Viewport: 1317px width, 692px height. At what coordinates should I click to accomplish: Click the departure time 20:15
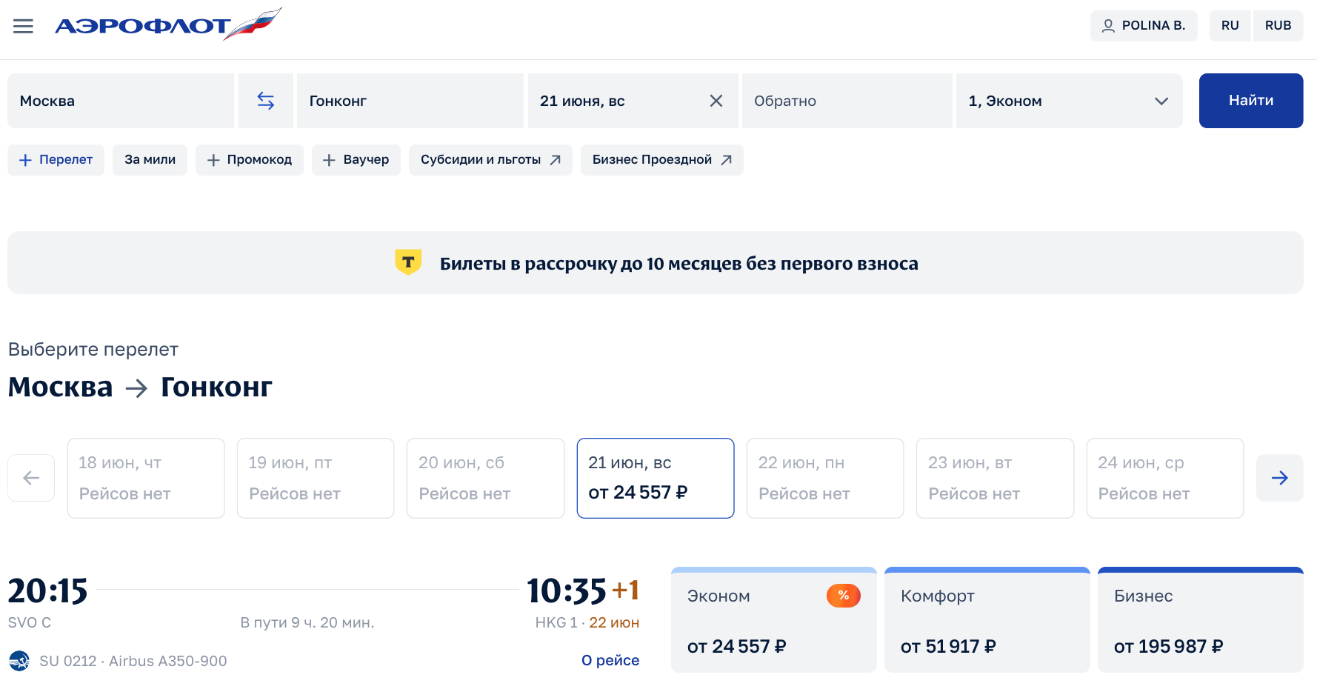(x=47, y=591)
